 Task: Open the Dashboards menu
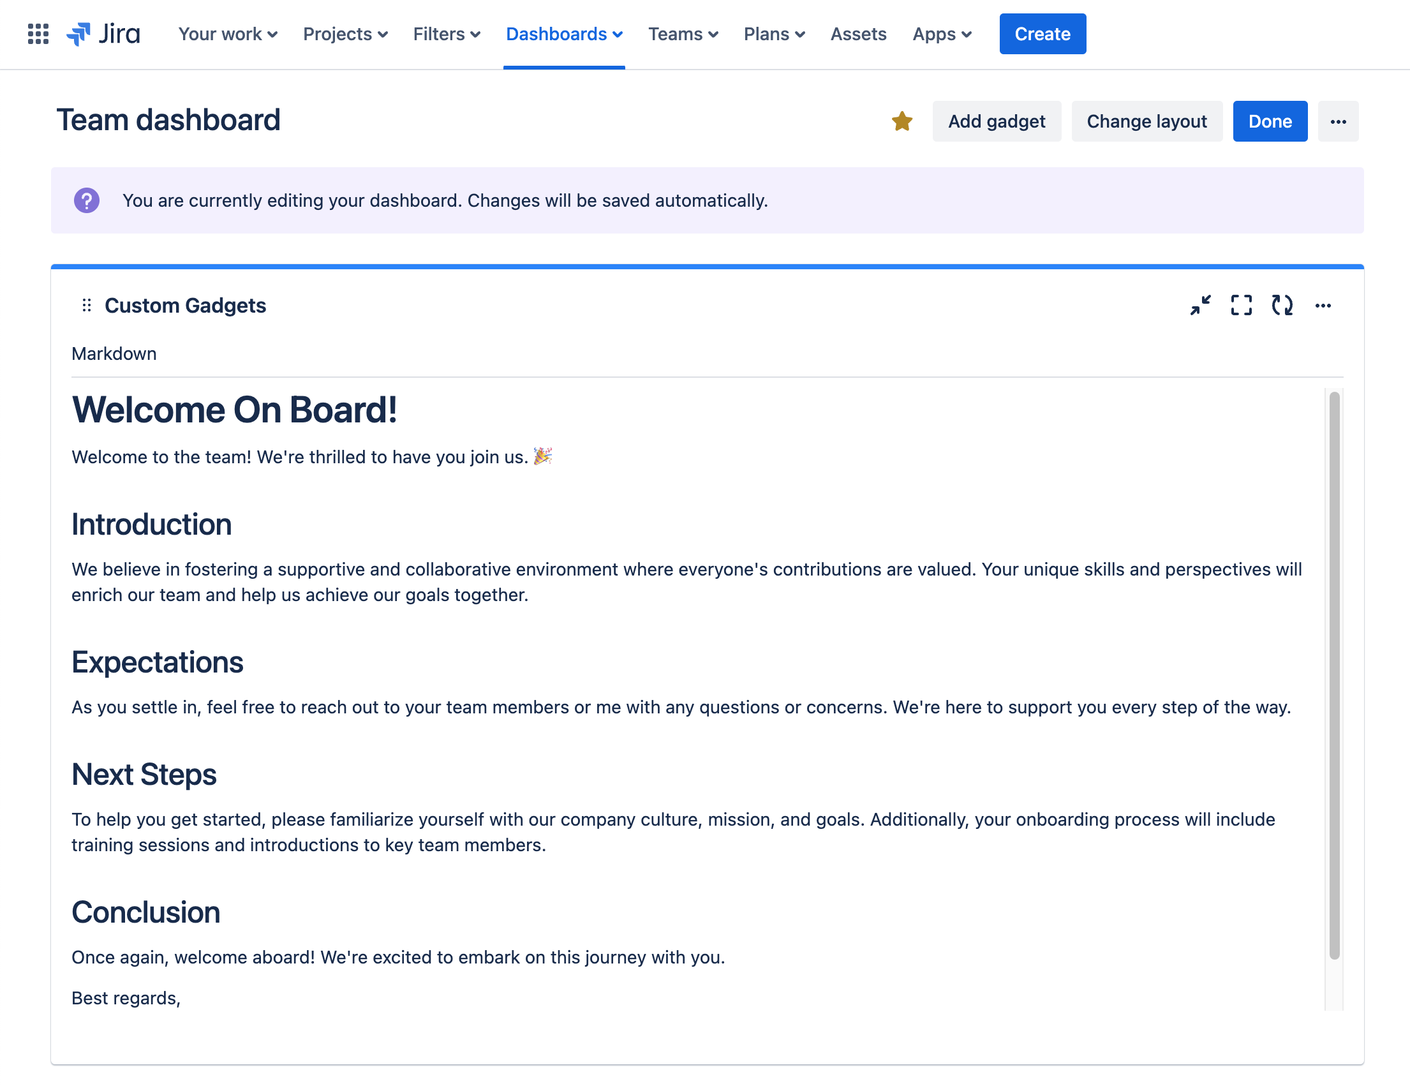pos(563,34)
